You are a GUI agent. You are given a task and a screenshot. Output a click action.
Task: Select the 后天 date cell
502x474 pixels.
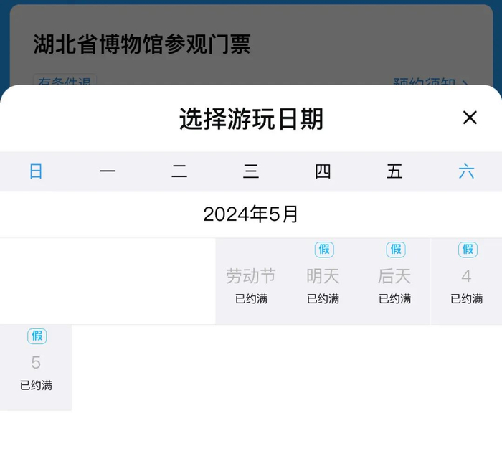pyautogui.click(x=394, y=281)
